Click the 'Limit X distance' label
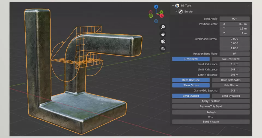 [x=207, y=69]
